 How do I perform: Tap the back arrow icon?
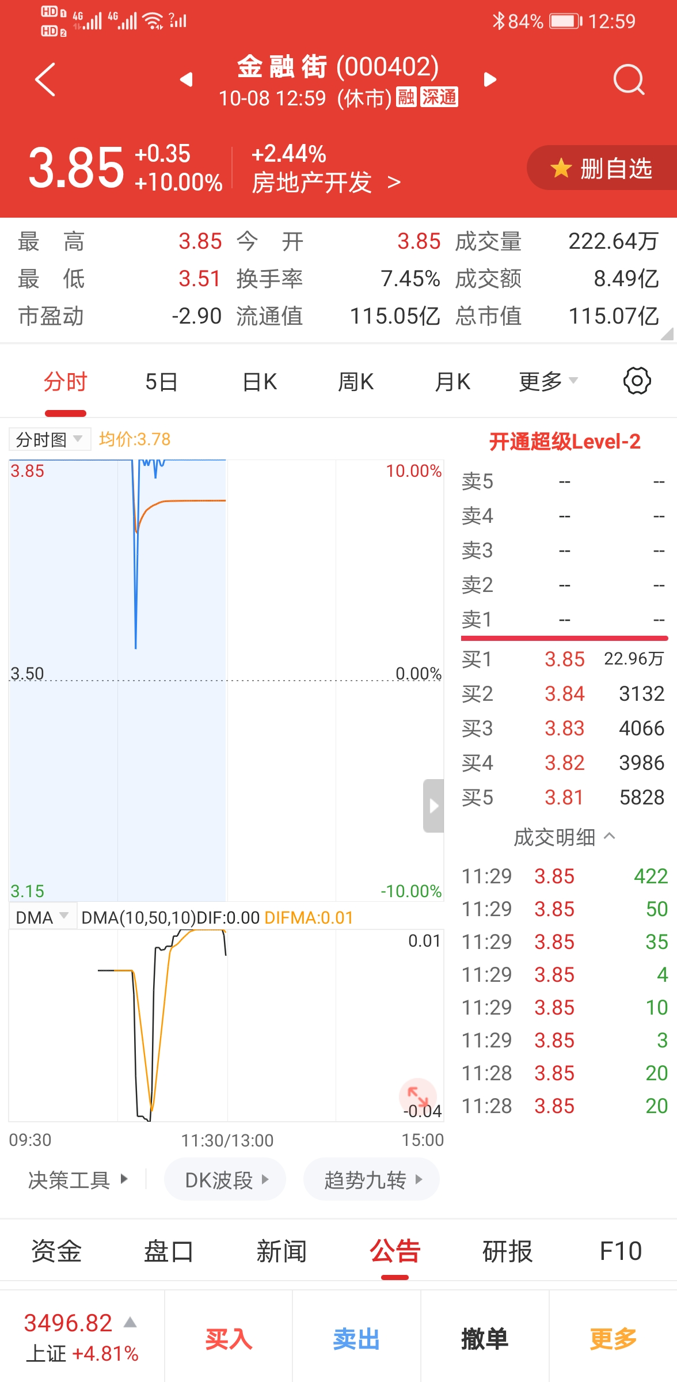pos(45,79)
